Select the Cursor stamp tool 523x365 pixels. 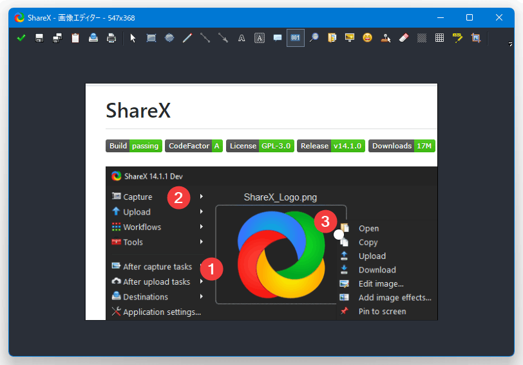tap(386, 38)
